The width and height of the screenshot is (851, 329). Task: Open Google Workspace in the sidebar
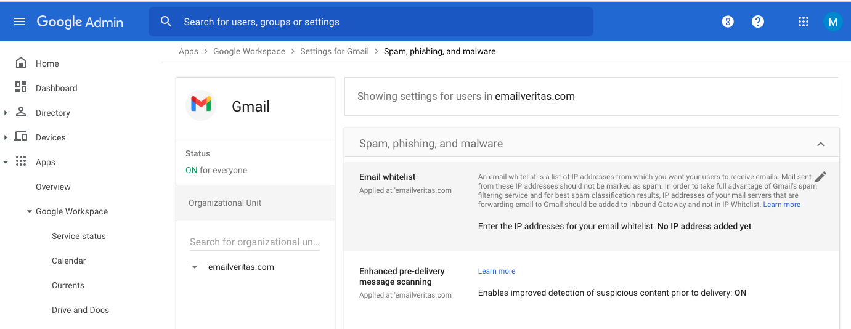71,211
